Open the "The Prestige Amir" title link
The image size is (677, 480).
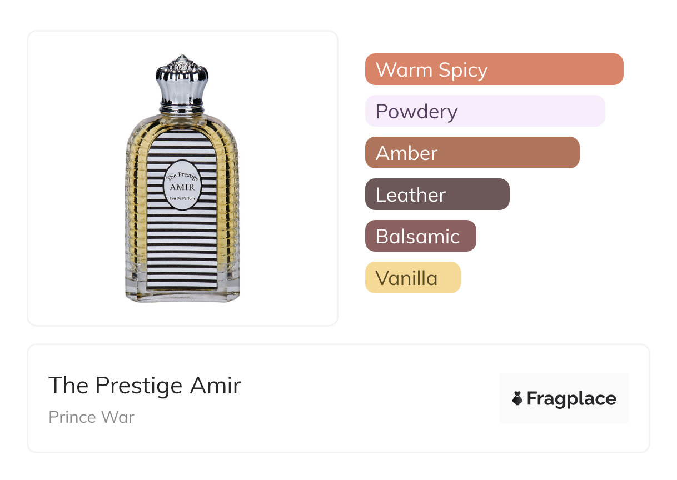(145, 386)
